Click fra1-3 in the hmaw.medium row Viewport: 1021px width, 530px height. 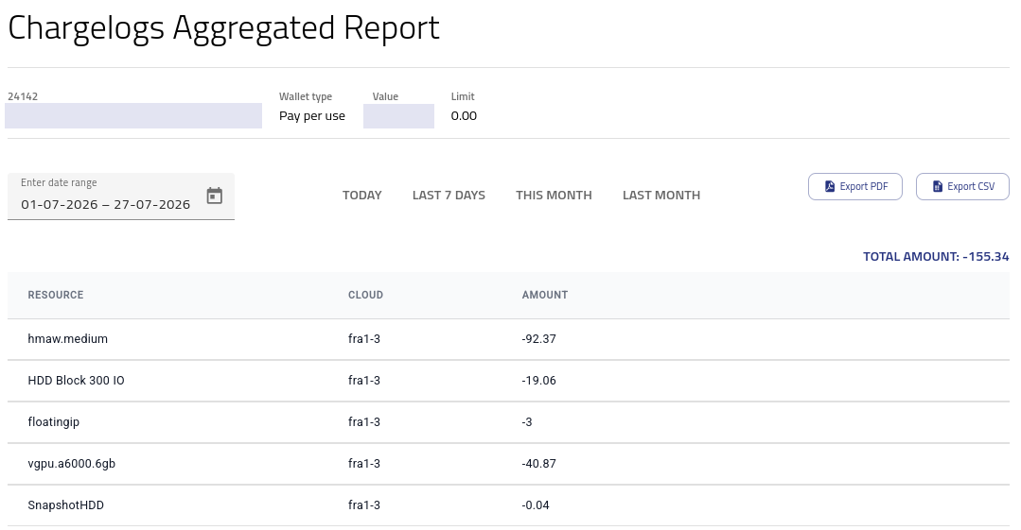pyautogui.click(x=364, y=339)
